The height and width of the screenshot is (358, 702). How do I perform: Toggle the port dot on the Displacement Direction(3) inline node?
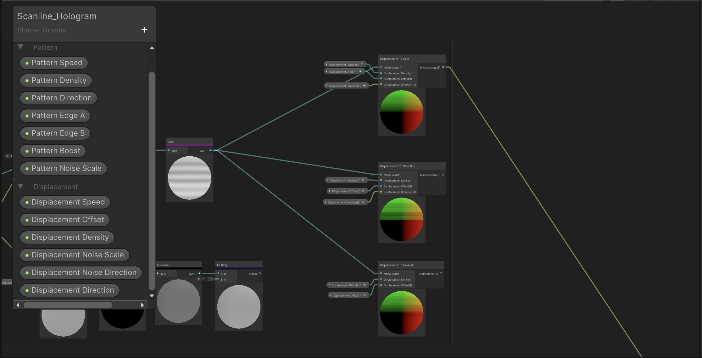[364, 85]
